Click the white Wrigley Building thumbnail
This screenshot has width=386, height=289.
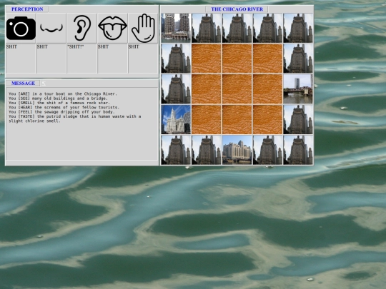click(x=176, y=119)
